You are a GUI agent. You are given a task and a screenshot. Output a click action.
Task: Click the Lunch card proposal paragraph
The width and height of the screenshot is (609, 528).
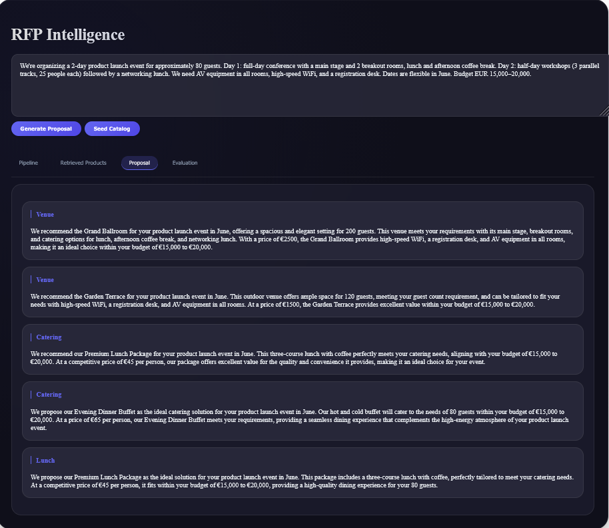coord(303,481)
